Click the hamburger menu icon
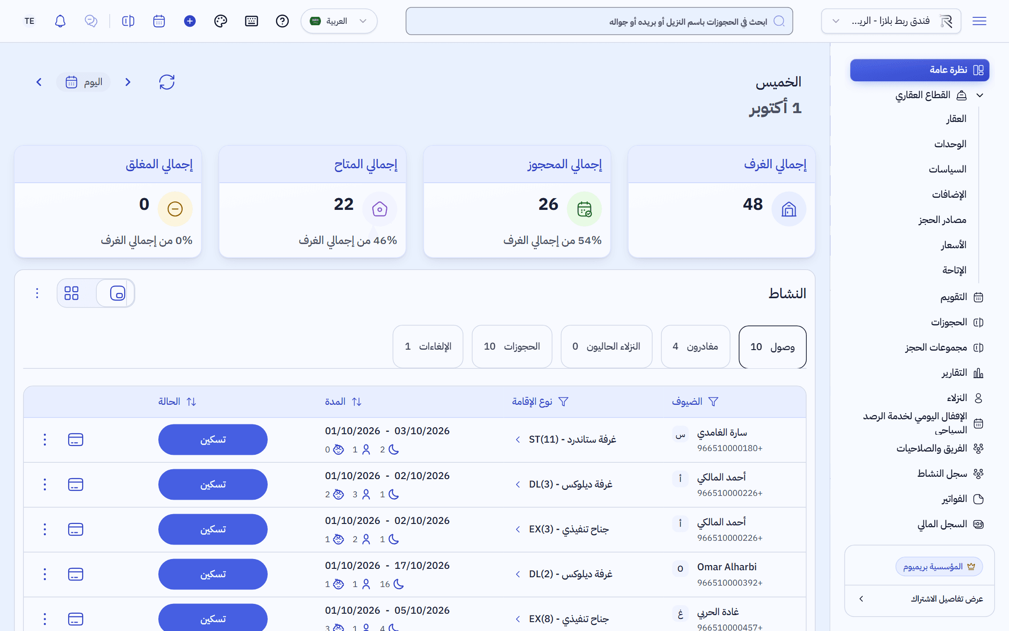 979,21
